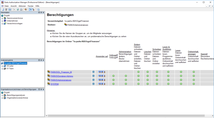214x118 pixels.
Task: Open the Ansicht menu
Action: click(x=13, y=6)
